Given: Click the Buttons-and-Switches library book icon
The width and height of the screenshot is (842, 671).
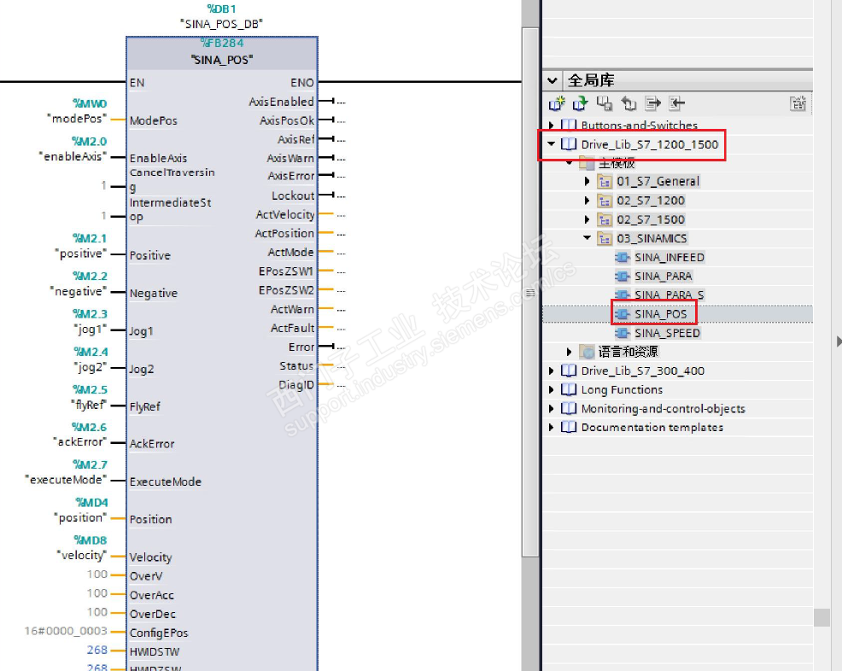Looking at the screenshot, I should click(x=569, y=125).
